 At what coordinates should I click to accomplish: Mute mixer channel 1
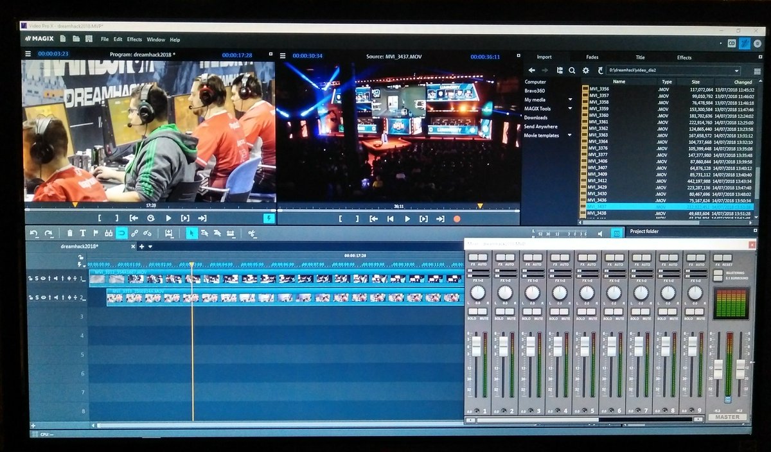(x=483, y=313)
